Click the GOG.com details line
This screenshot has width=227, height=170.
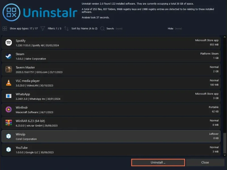(39, 72)
